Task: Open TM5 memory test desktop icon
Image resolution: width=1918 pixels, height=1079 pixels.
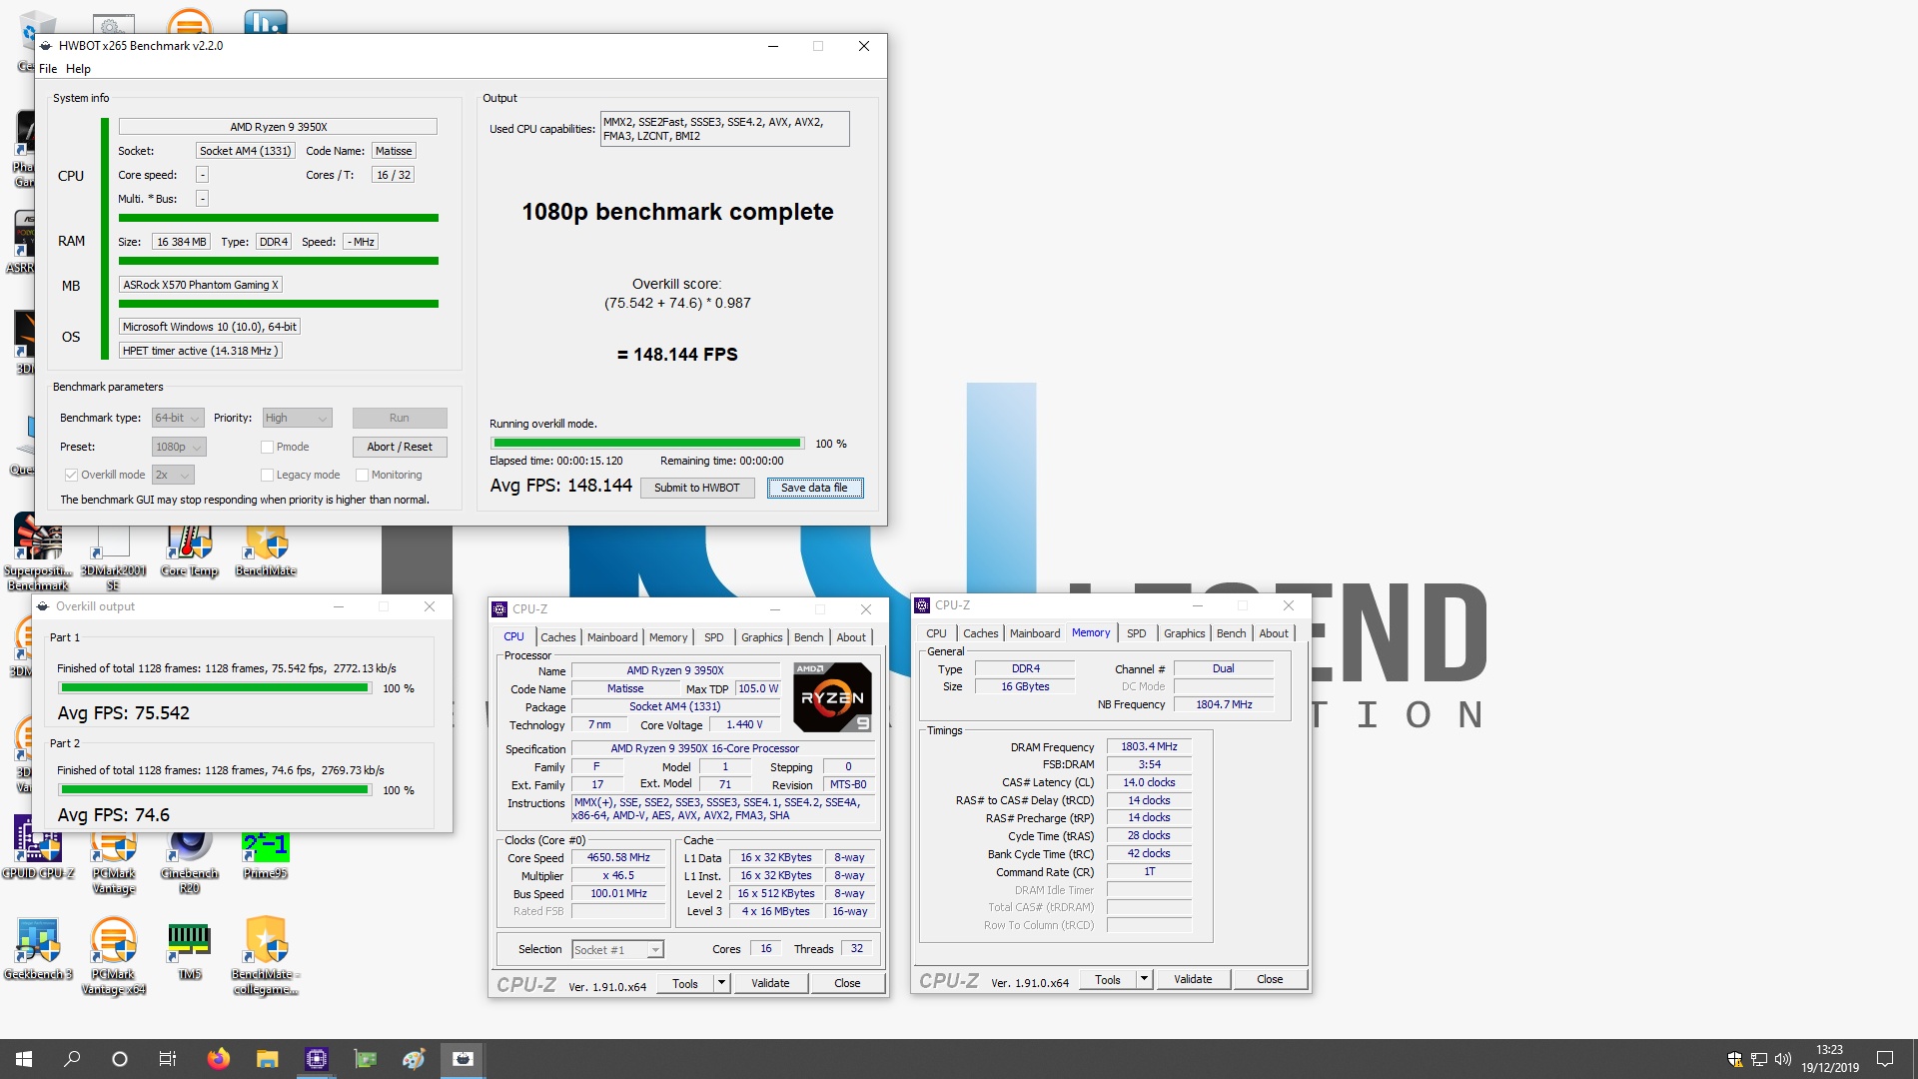Action: 189,949
